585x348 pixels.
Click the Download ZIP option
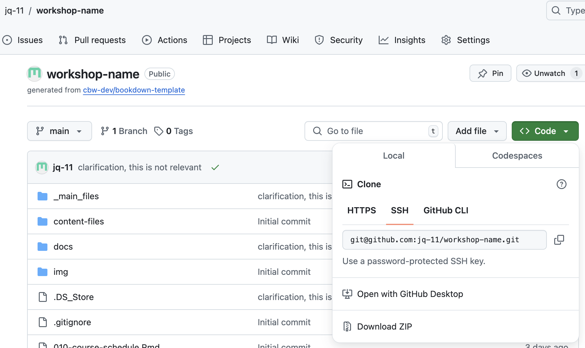click(x=385, y=326)
